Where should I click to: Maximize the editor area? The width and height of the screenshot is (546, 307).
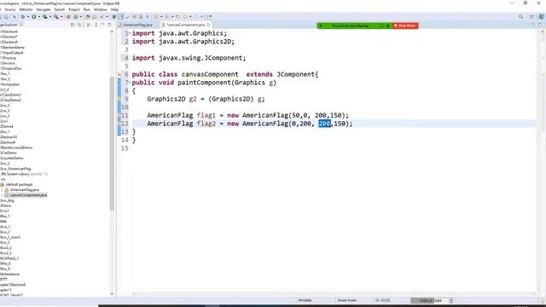click(x=540, y=25)
